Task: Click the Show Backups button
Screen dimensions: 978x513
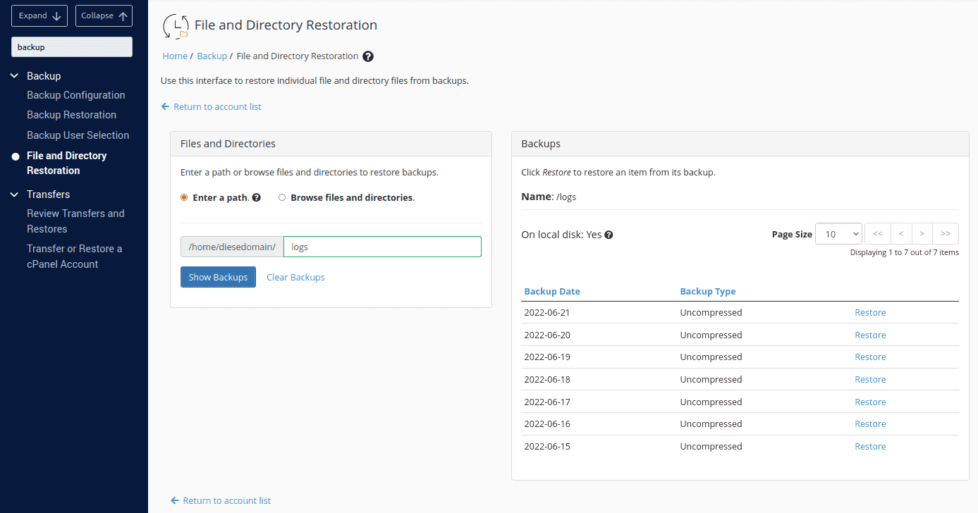Action: (218, 277)
